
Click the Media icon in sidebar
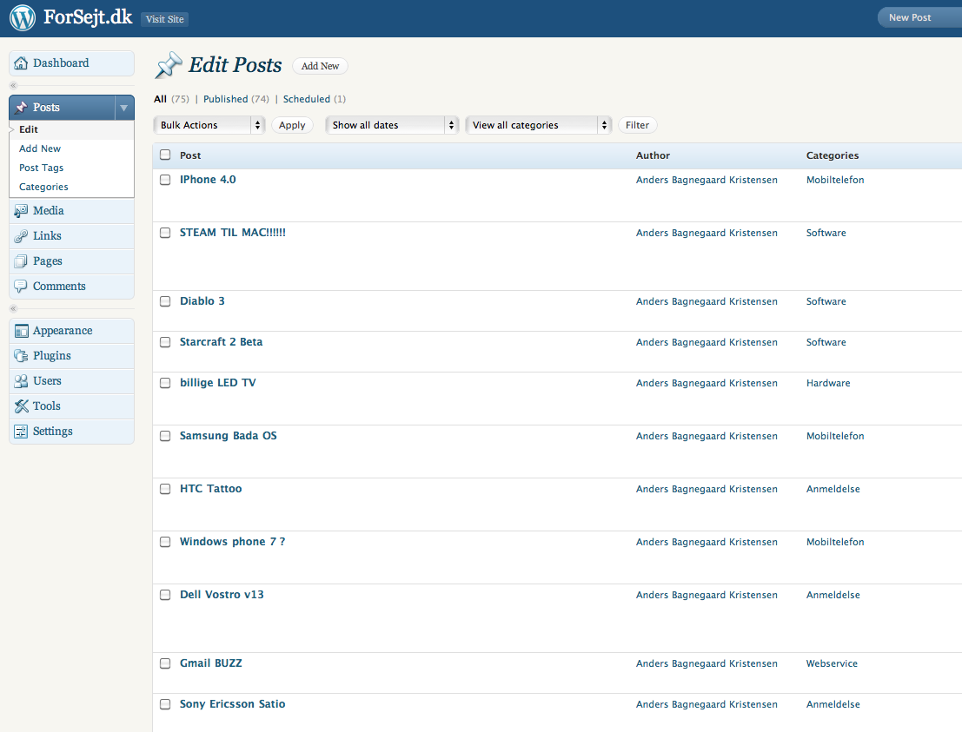21,211
